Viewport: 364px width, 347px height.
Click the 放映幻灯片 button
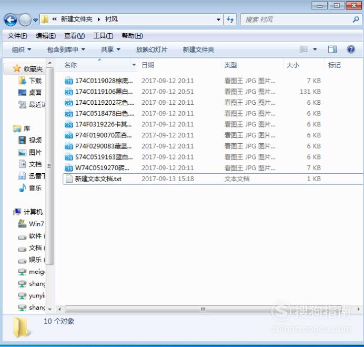click(x=151, y=49)
